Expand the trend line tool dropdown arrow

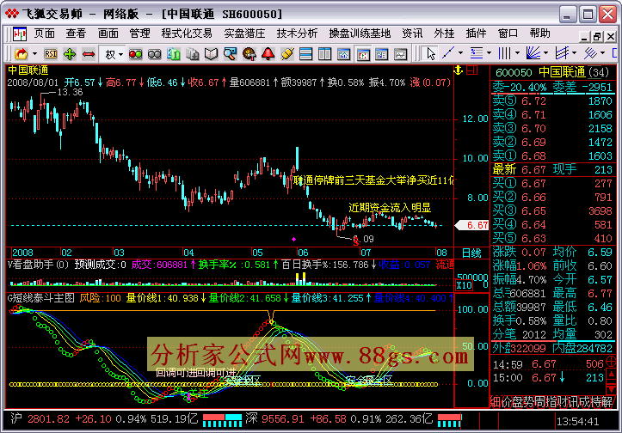pyautogui.click(x=460, y=53)
